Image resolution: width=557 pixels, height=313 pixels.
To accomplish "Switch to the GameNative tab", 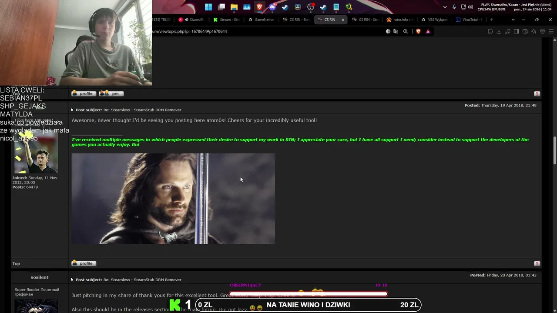I will pos(261,20).
